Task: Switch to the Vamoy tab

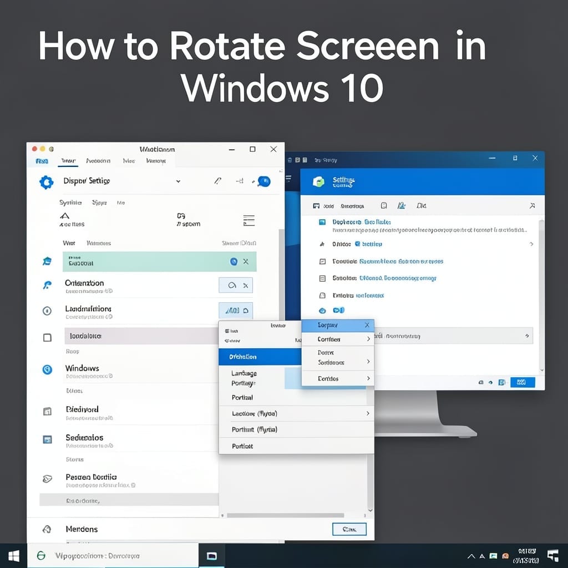Action: 156,161
